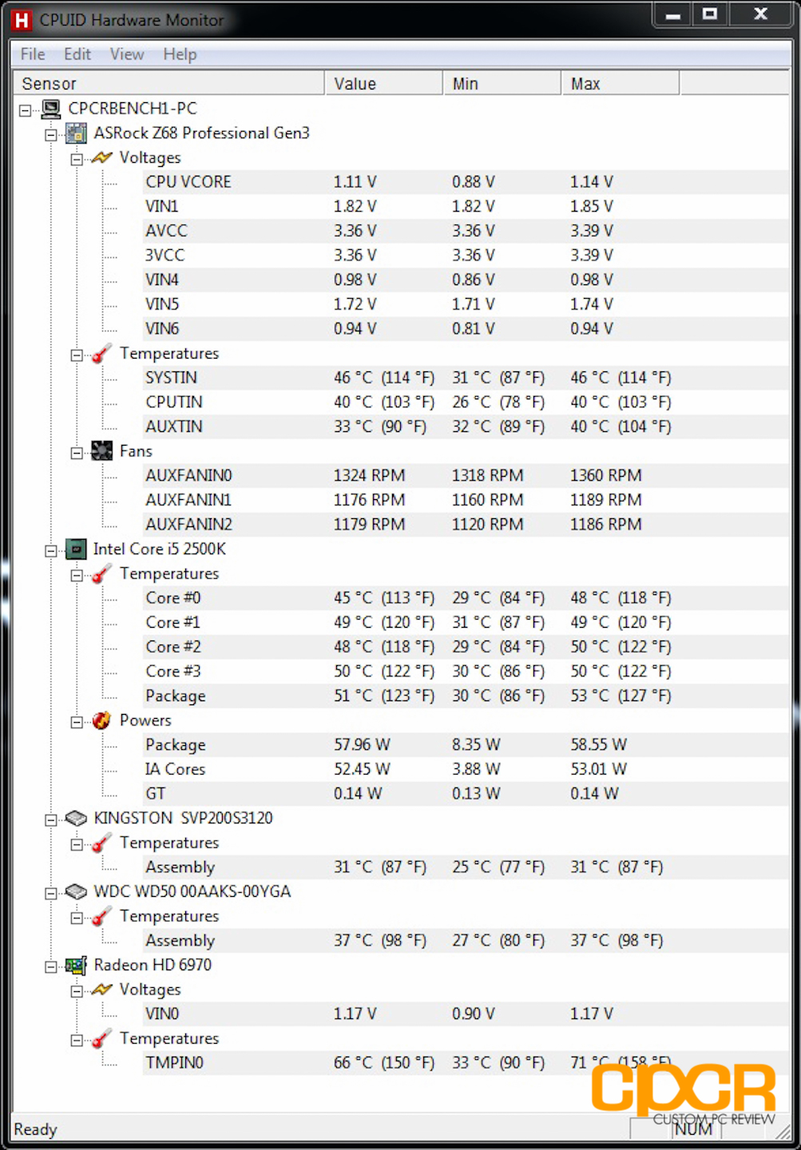This screenshot has width=801, height=1150.
Task: Click the WDC WD50 hard drive icon
Action: [x=76, y=892]
